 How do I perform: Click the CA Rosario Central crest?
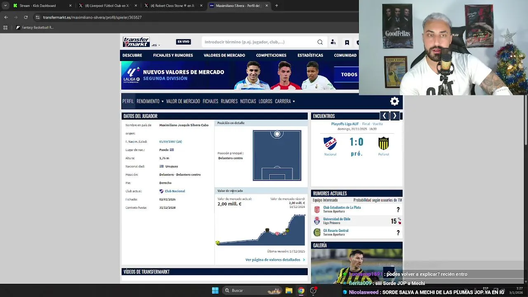317,232
